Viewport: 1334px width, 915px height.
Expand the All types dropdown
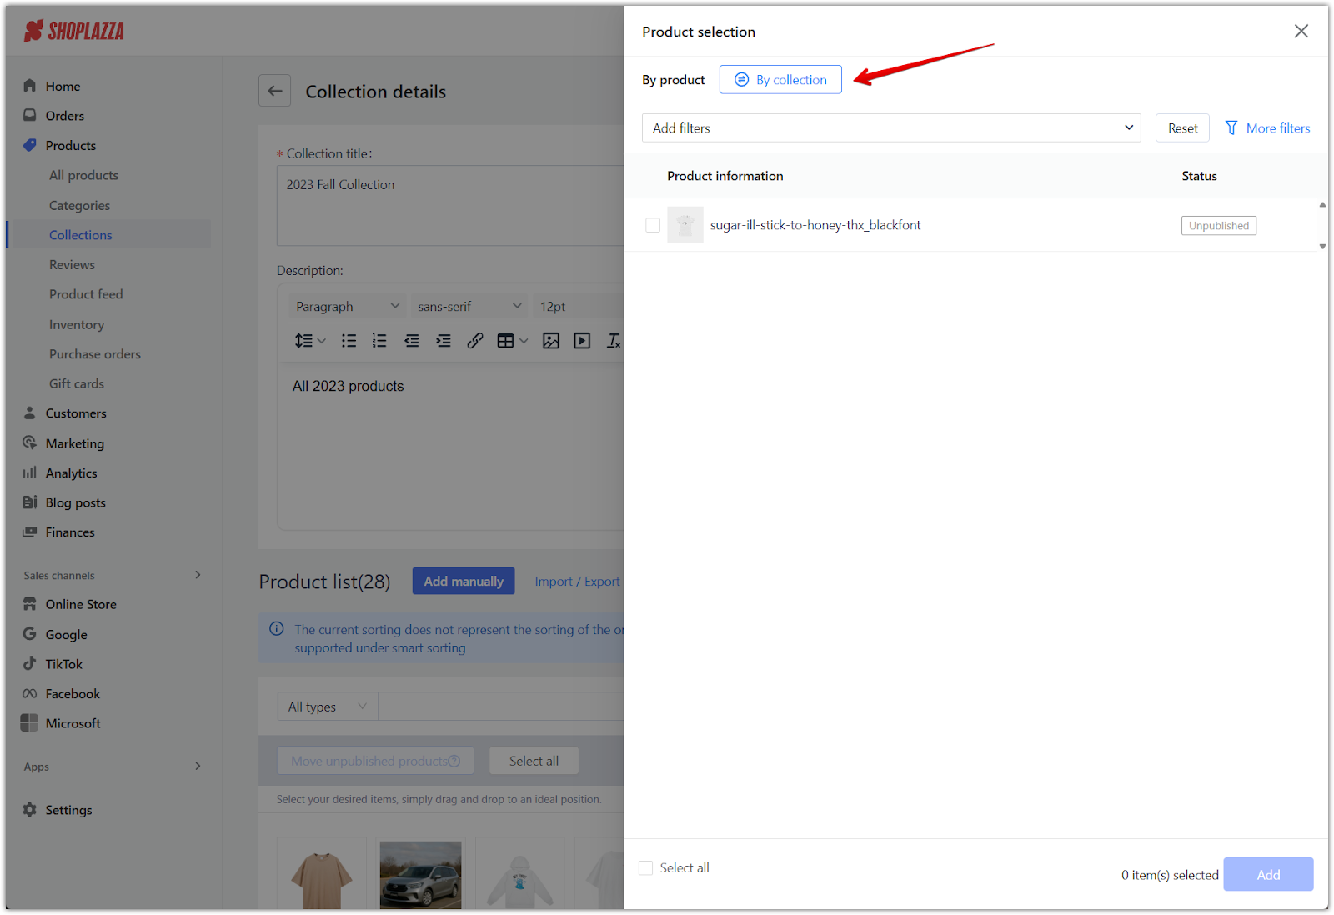pyautogui.click(x=327, y=707)
